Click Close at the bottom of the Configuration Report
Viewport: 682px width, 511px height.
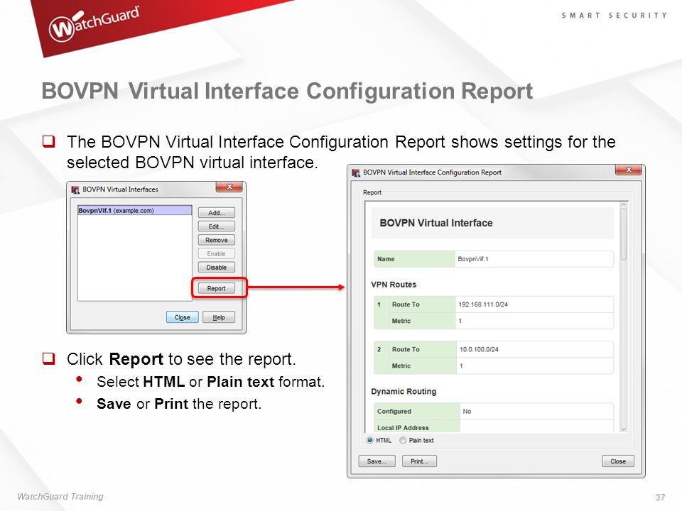[618, 461]
